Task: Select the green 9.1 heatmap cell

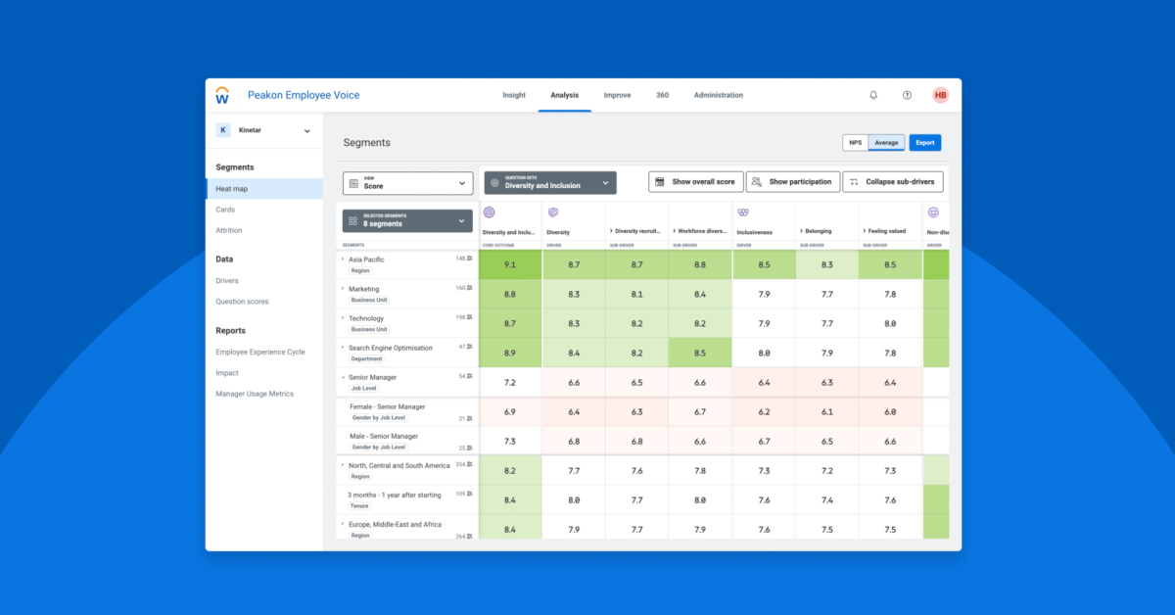Action: pos(509,263)
